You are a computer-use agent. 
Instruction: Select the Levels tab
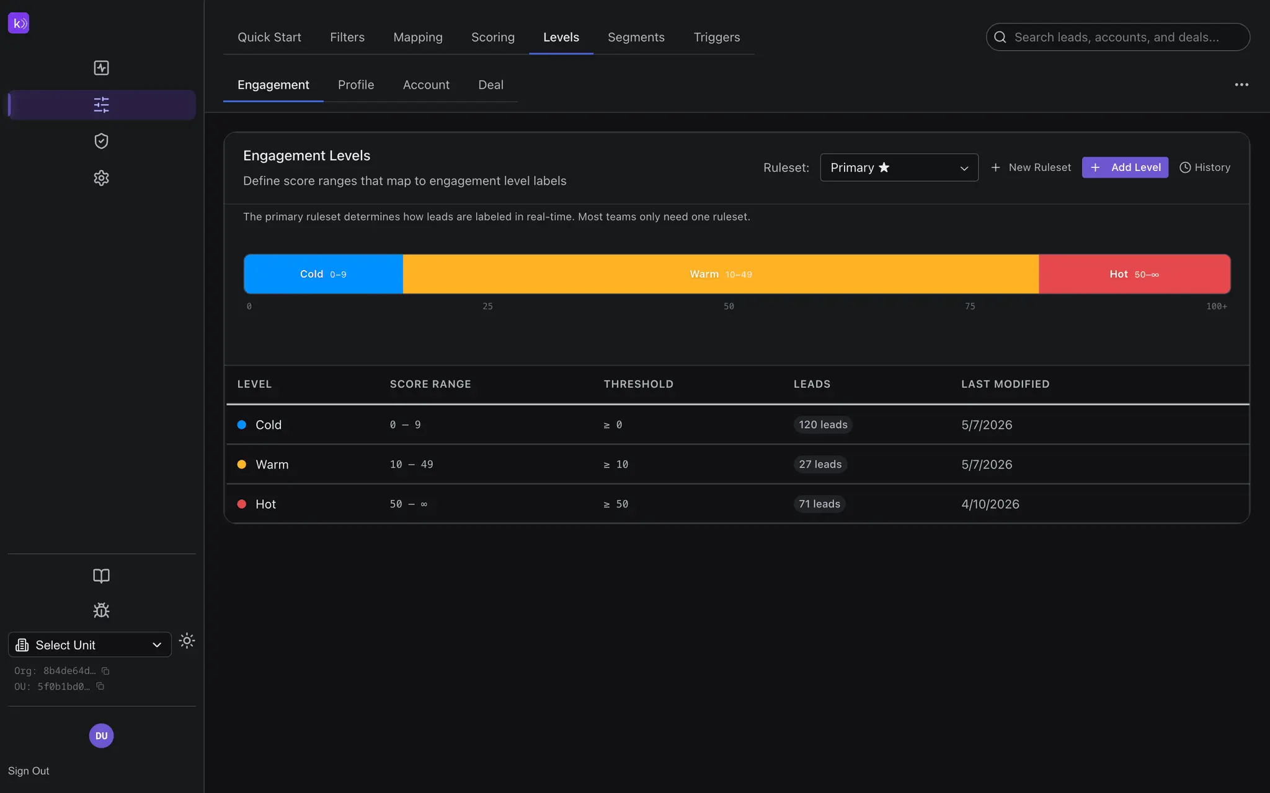(561, 37)
